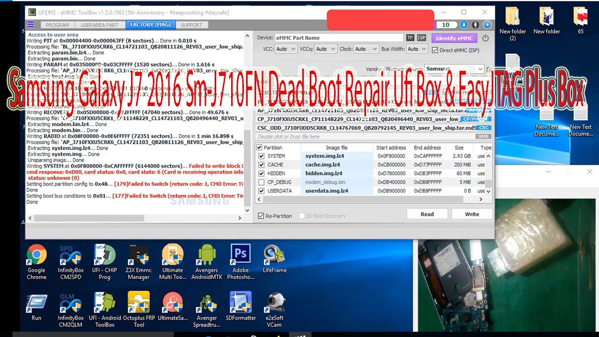Click the blue download update icon
This screenshot has width=599, height=337.
pos(464,25)
